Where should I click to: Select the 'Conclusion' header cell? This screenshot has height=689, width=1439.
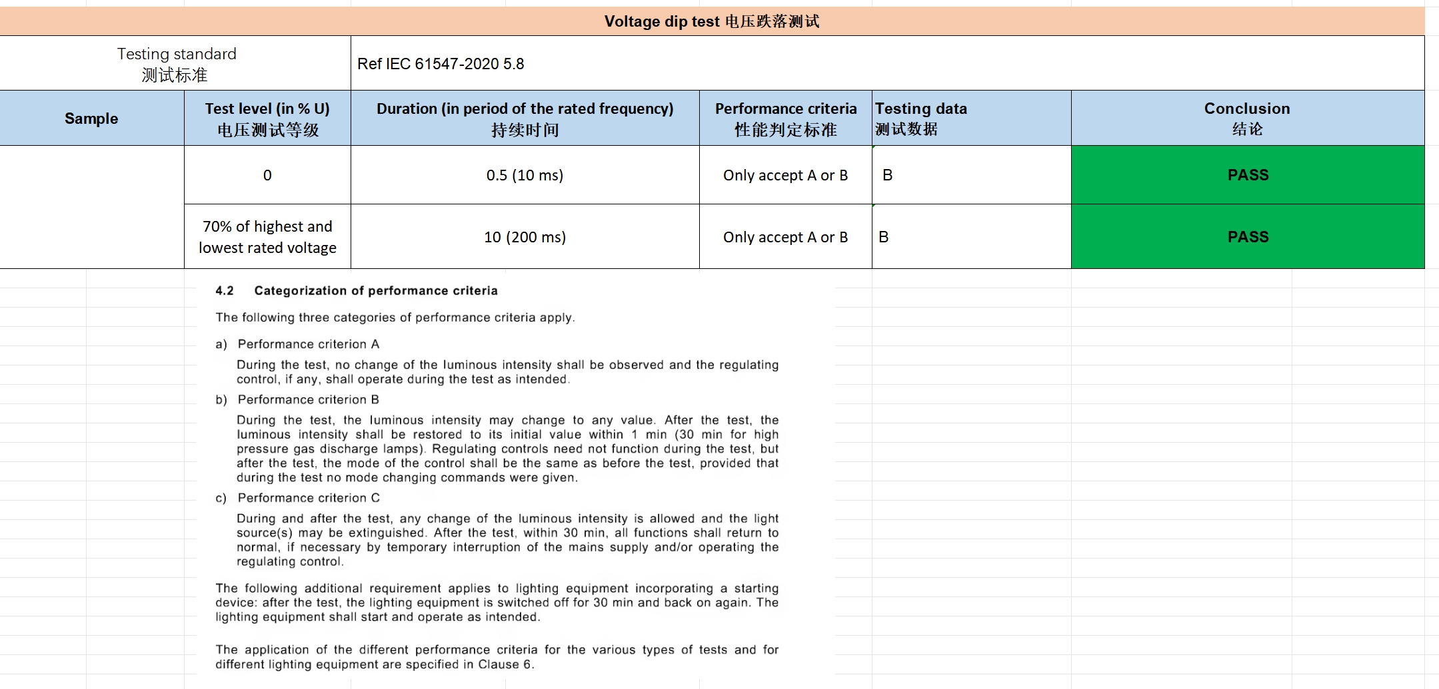coord(1248,118)
